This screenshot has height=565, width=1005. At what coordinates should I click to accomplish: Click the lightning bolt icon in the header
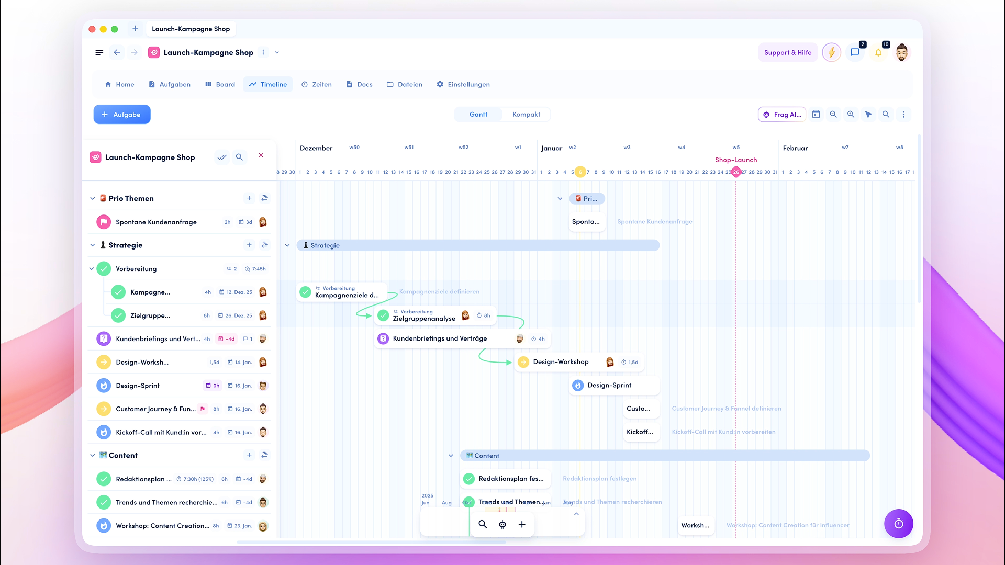click(x=831, y=52)
